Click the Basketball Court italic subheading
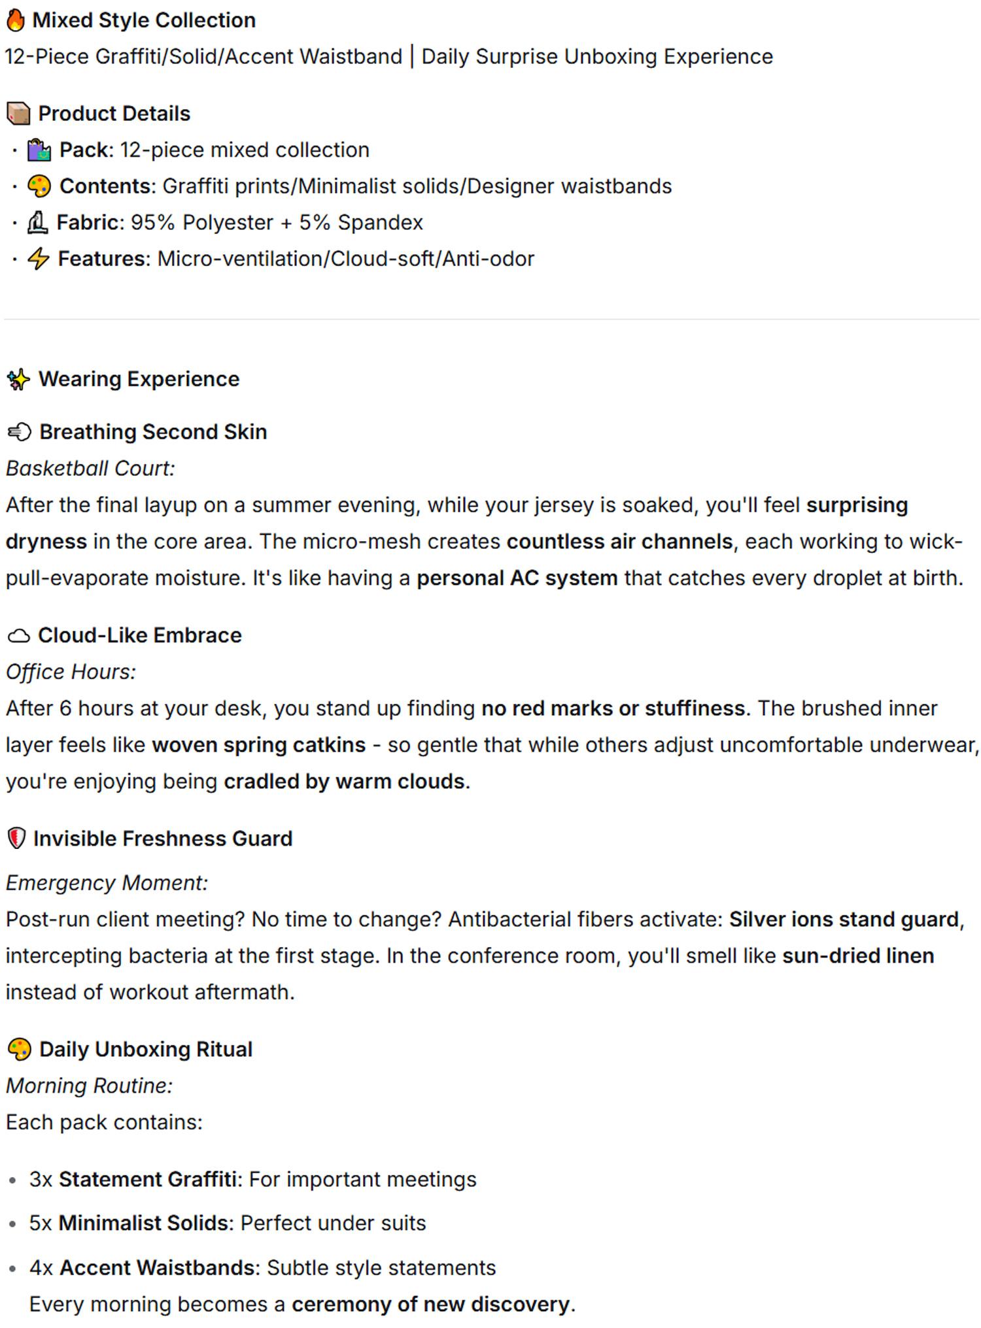The height and width of the screenshot is (1328, 981). (x=90, y=469)
